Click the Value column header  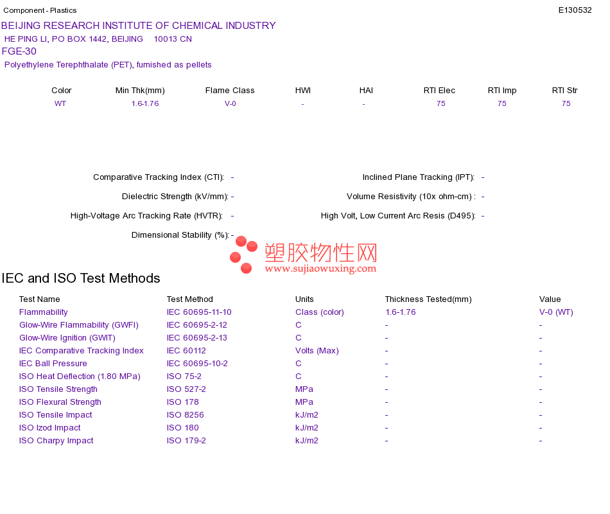[x=550, y=299]
